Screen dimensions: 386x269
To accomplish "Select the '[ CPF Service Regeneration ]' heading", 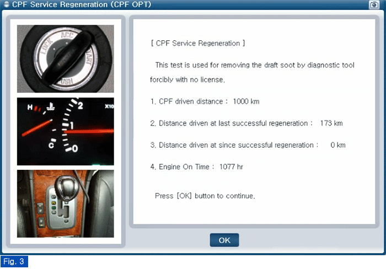I will coord(198,44).
